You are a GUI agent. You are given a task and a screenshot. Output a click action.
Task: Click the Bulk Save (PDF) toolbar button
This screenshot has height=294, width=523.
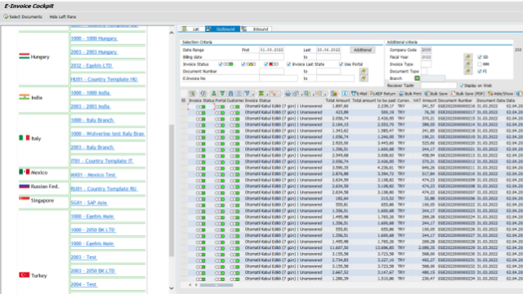[x=467, y=94]
